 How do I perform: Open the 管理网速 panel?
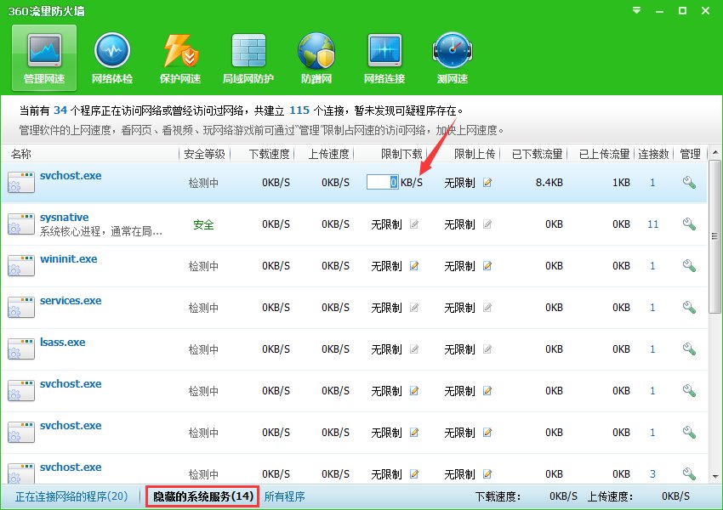(43, 57)
